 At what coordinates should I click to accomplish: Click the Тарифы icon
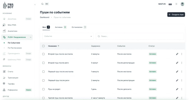tap(4, 84)
